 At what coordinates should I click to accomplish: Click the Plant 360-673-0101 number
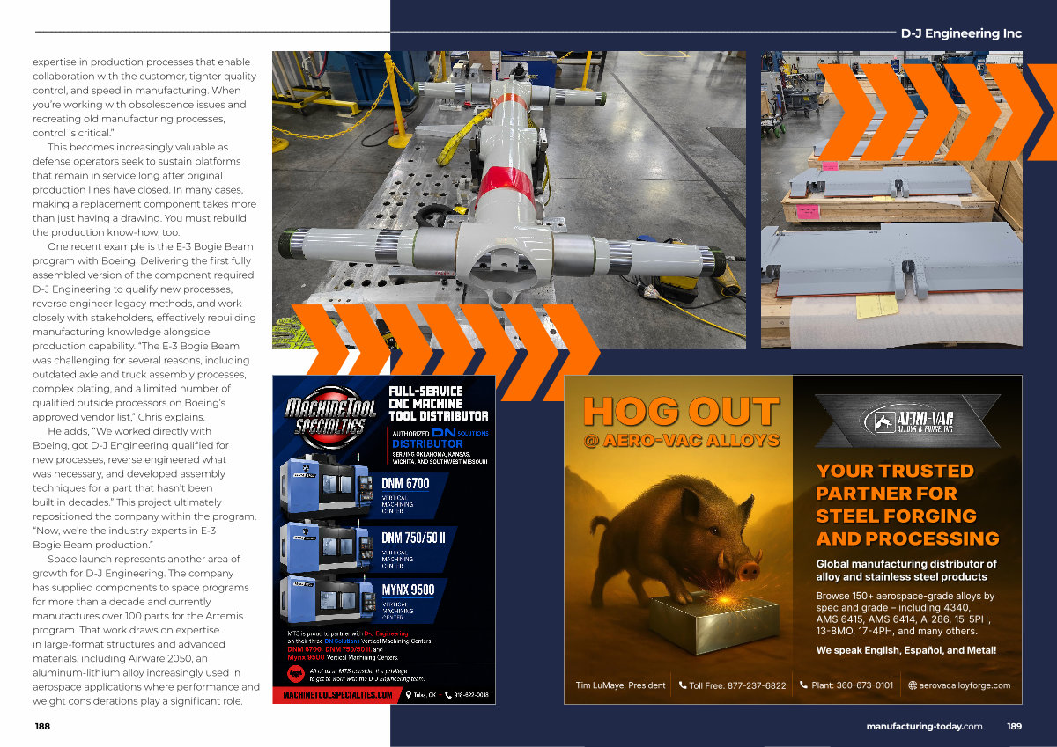pos(852,685)
